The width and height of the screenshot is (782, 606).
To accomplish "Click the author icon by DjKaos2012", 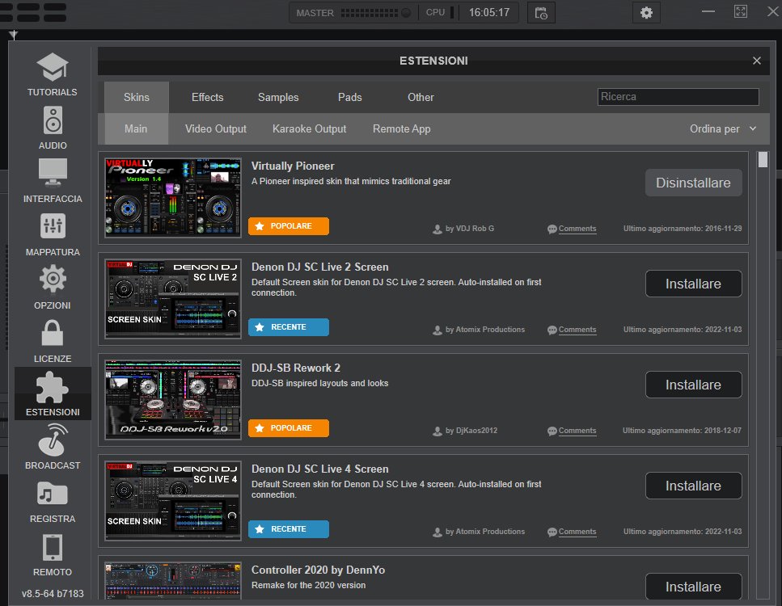I will (437, 431).
